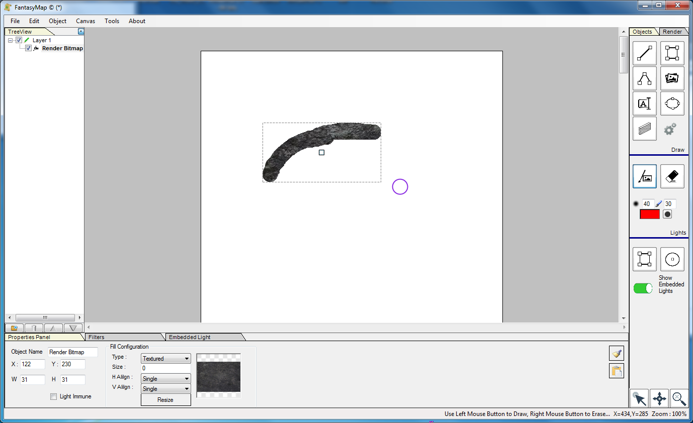Image resolution: width=693 pixels, height=423 pixels.
Task: Click the zoom magnifier tool
Action: [679, 398]
